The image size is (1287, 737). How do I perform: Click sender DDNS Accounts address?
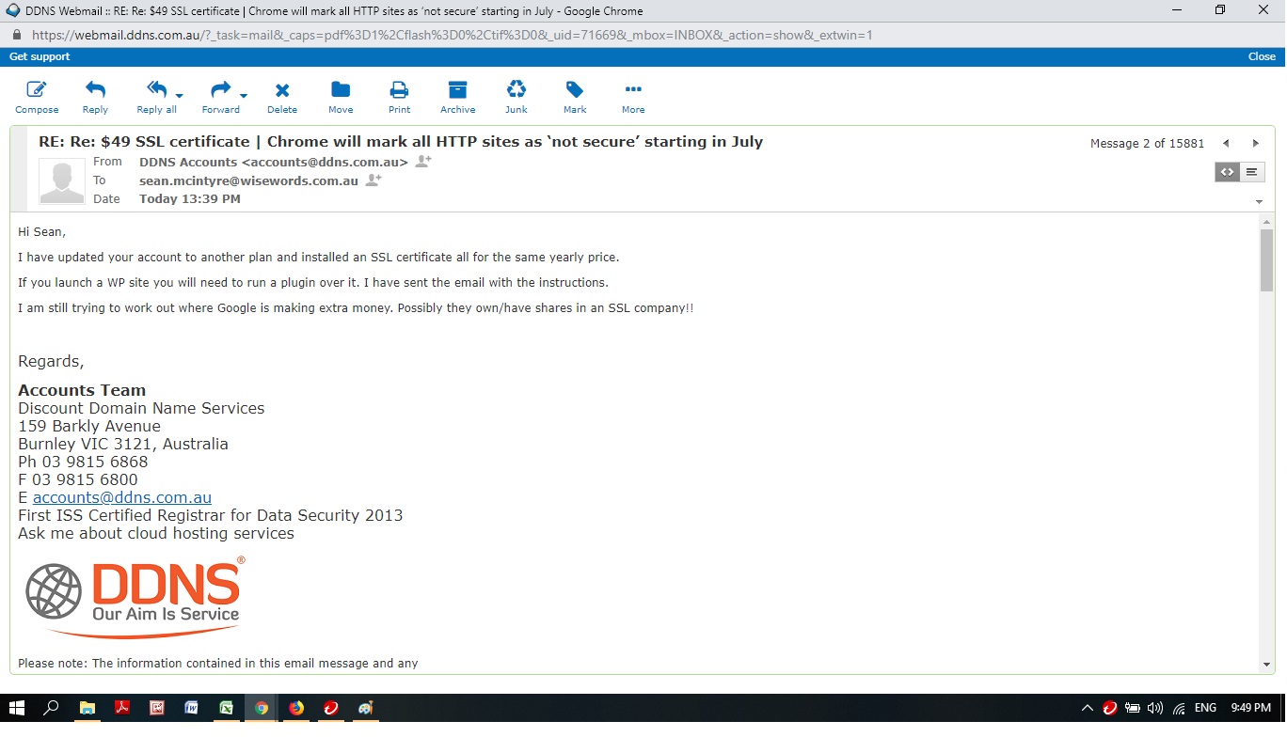[x=274, y=162]
